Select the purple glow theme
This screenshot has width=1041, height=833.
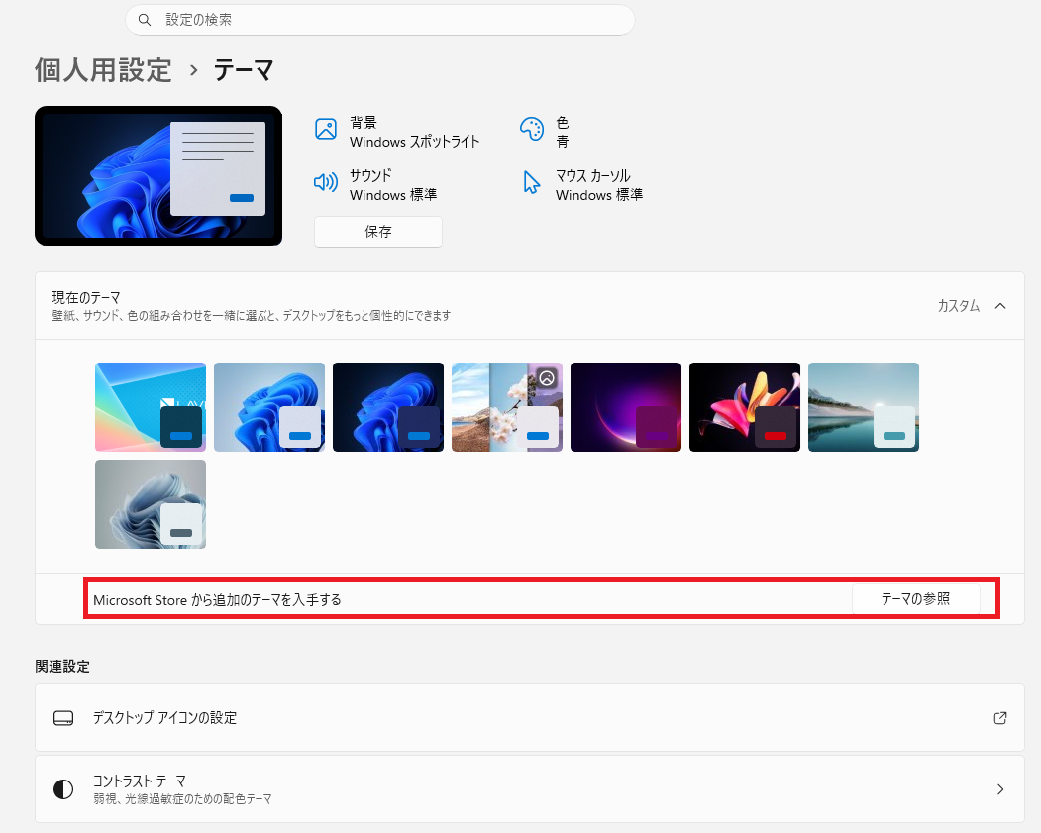pyautogui.click(x=626, y=407)
